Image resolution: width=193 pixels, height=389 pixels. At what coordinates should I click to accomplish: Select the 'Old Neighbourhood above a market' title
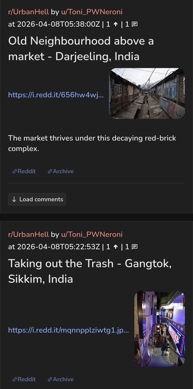(81, 49)
